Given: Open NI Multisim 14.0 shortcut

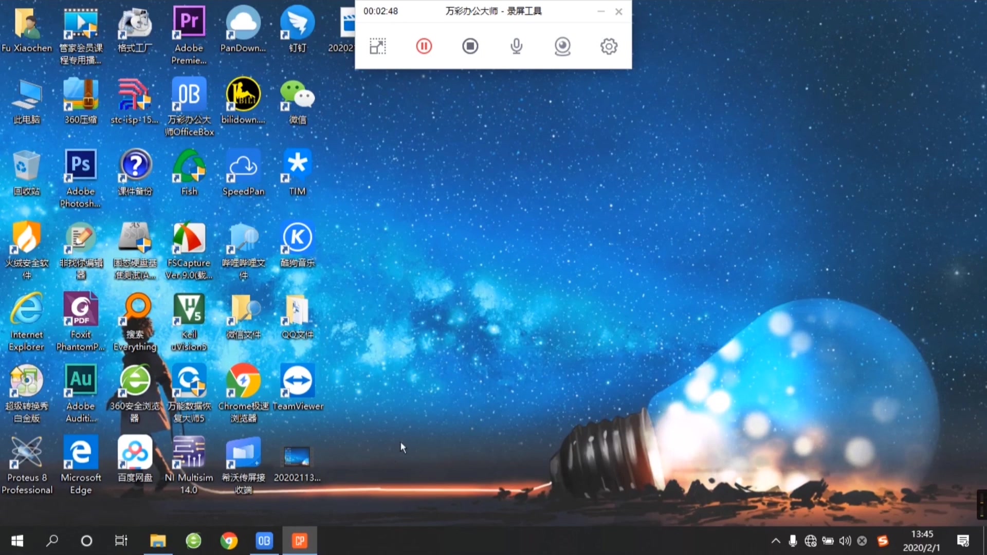Looking at the screenshot, I should point(189,453).
